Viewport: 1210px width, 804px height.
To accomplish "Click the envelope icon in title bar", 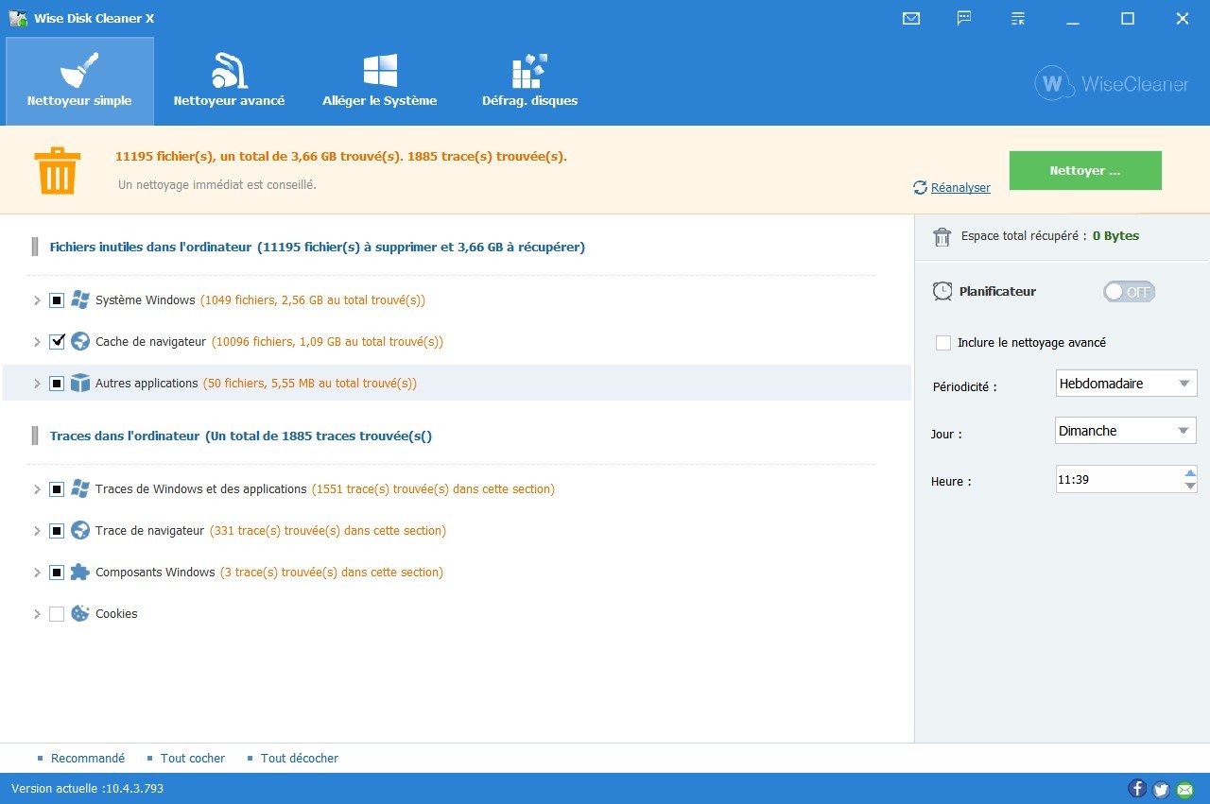I will 911,18.
